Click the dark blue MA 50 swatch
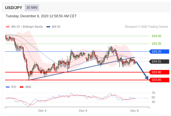This screenshot has width=171, height=116. [48, 27]
